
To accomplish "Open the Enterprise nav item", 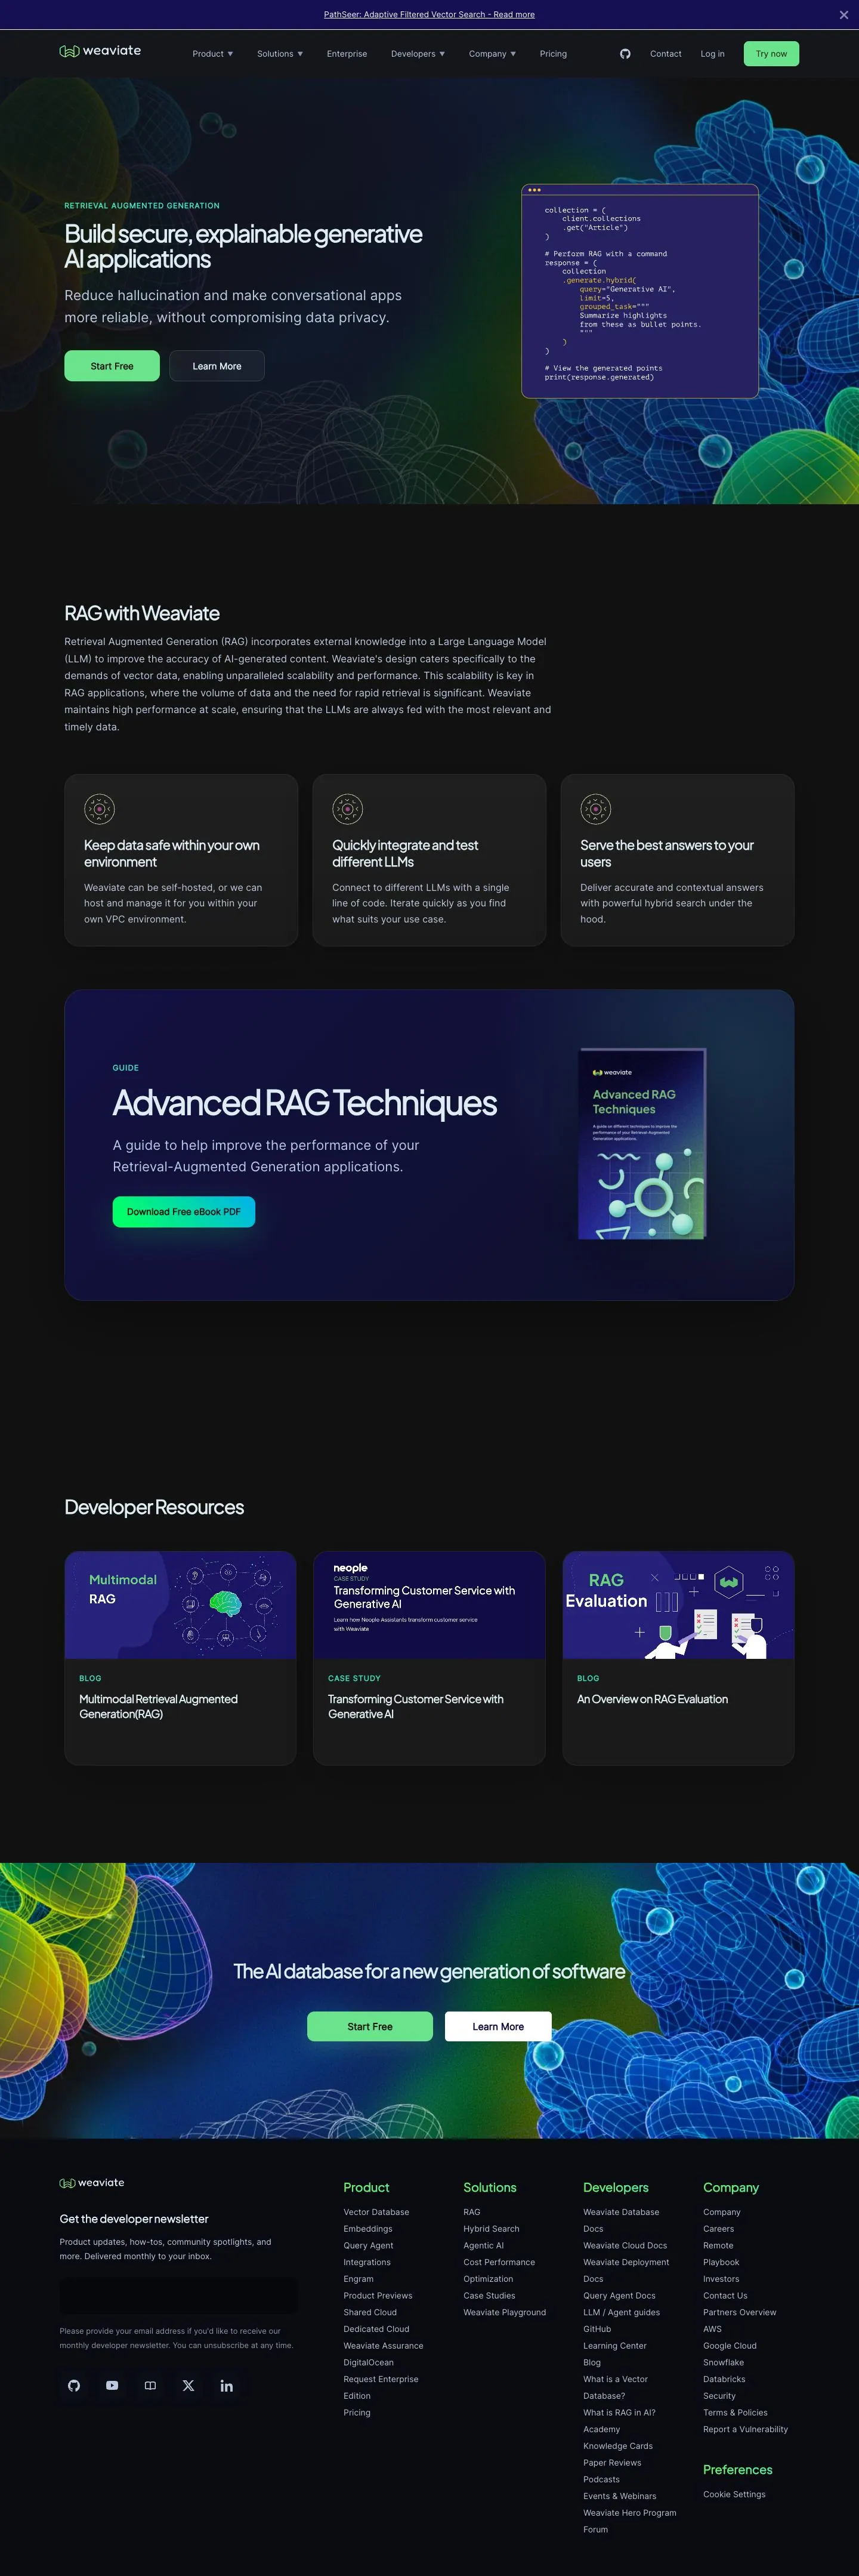I will (347, 54).
